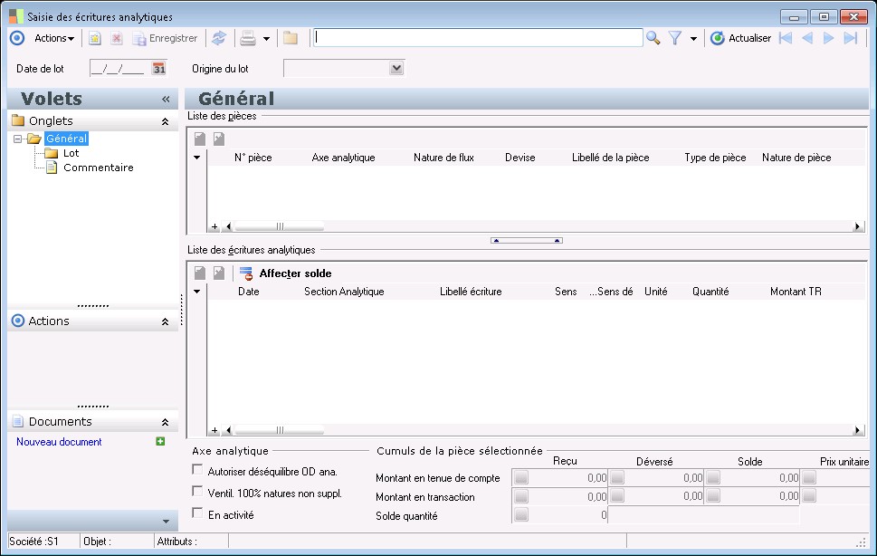The height and width of the screenshot is (556, 877).
Task: Click the folder icon in toolbar
Action: (290, 38)
